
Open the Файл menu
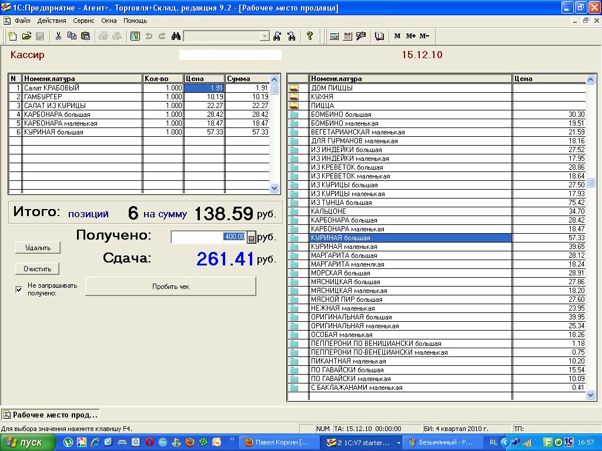[23, 21]
